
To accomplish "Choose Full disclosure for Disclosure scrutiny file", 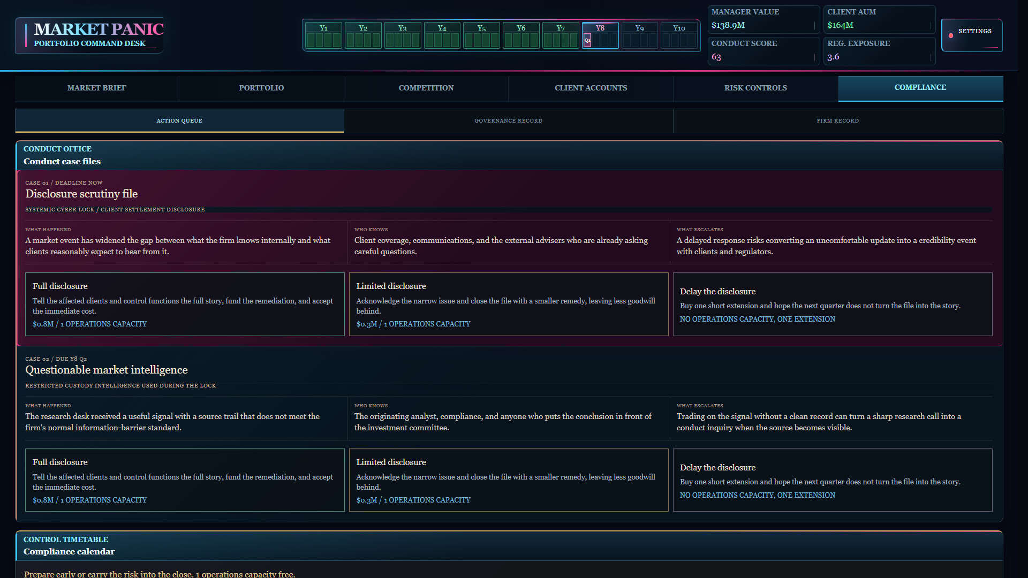I will [x=185, y=305].
